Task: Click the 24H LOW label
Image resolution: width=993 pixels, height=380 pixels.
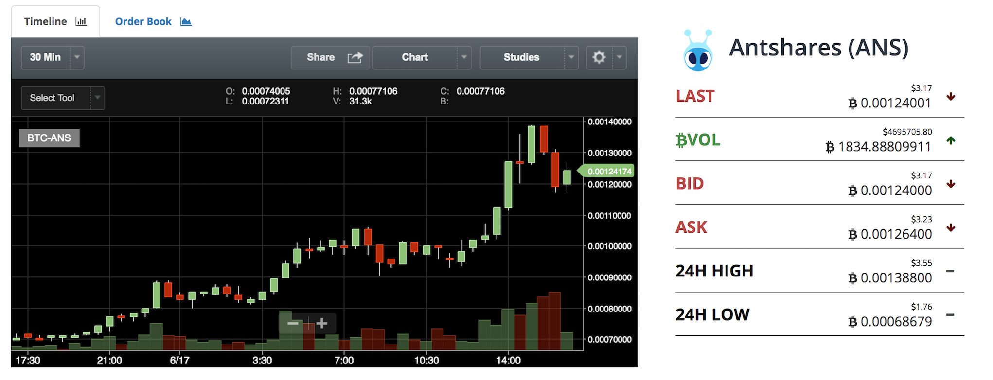Action: [x=712, y=315]
